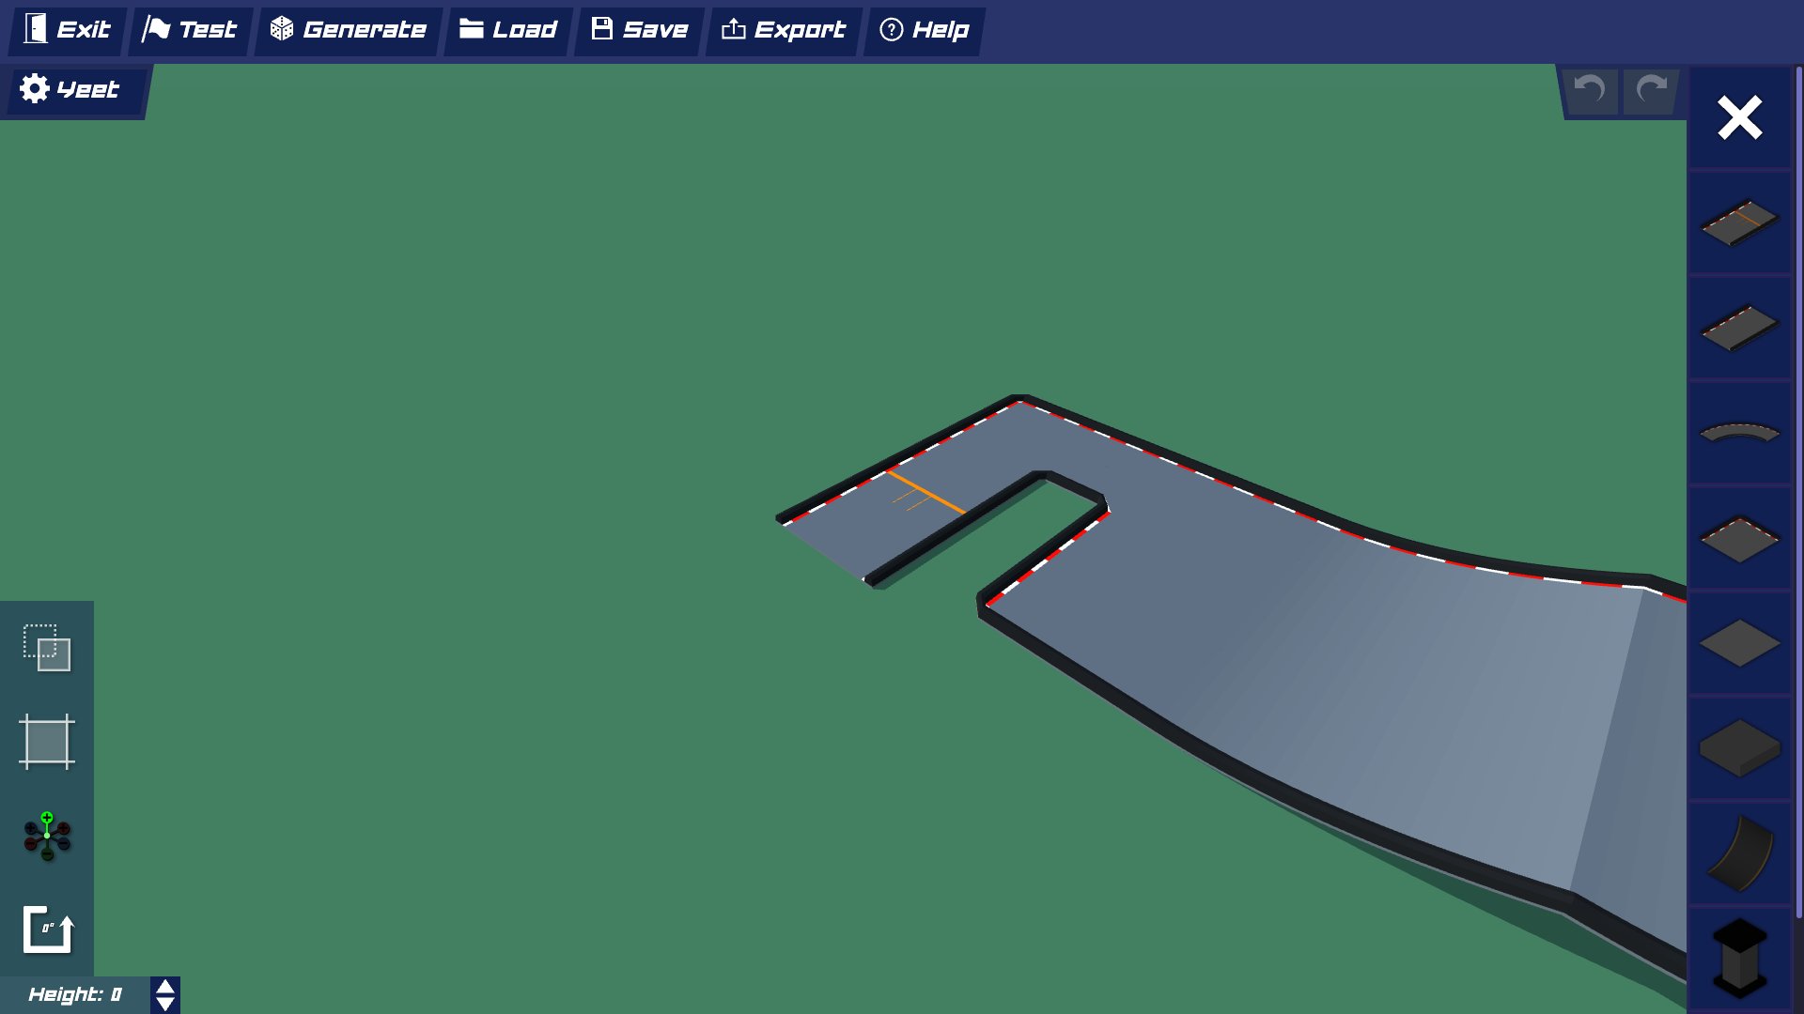Screen dimensions: 1804x1014
Task: Select the straight road with curbs piece
Action: [1739, 328]
